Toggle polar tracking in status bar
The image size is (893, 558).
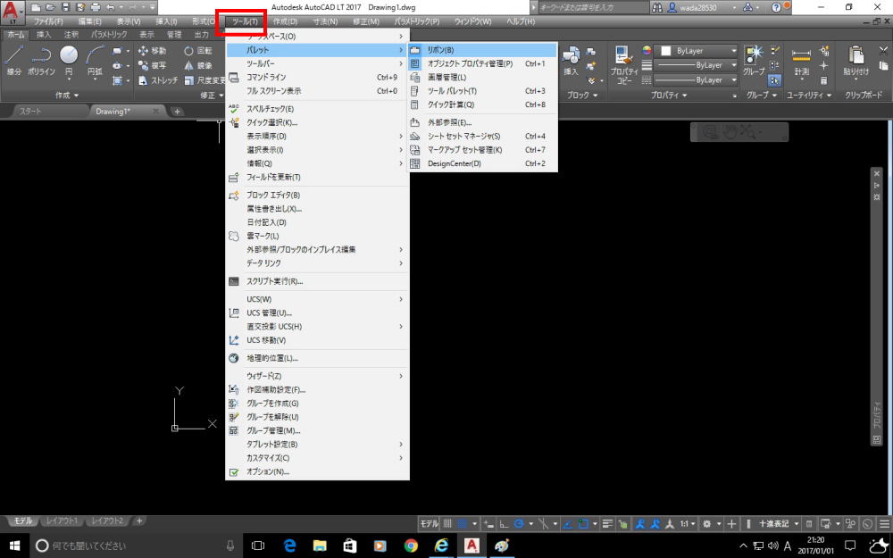tap(519, 524)
